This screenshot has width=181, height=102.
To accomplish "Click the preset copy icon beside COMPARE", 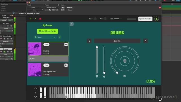I will [x=50, y=10].
